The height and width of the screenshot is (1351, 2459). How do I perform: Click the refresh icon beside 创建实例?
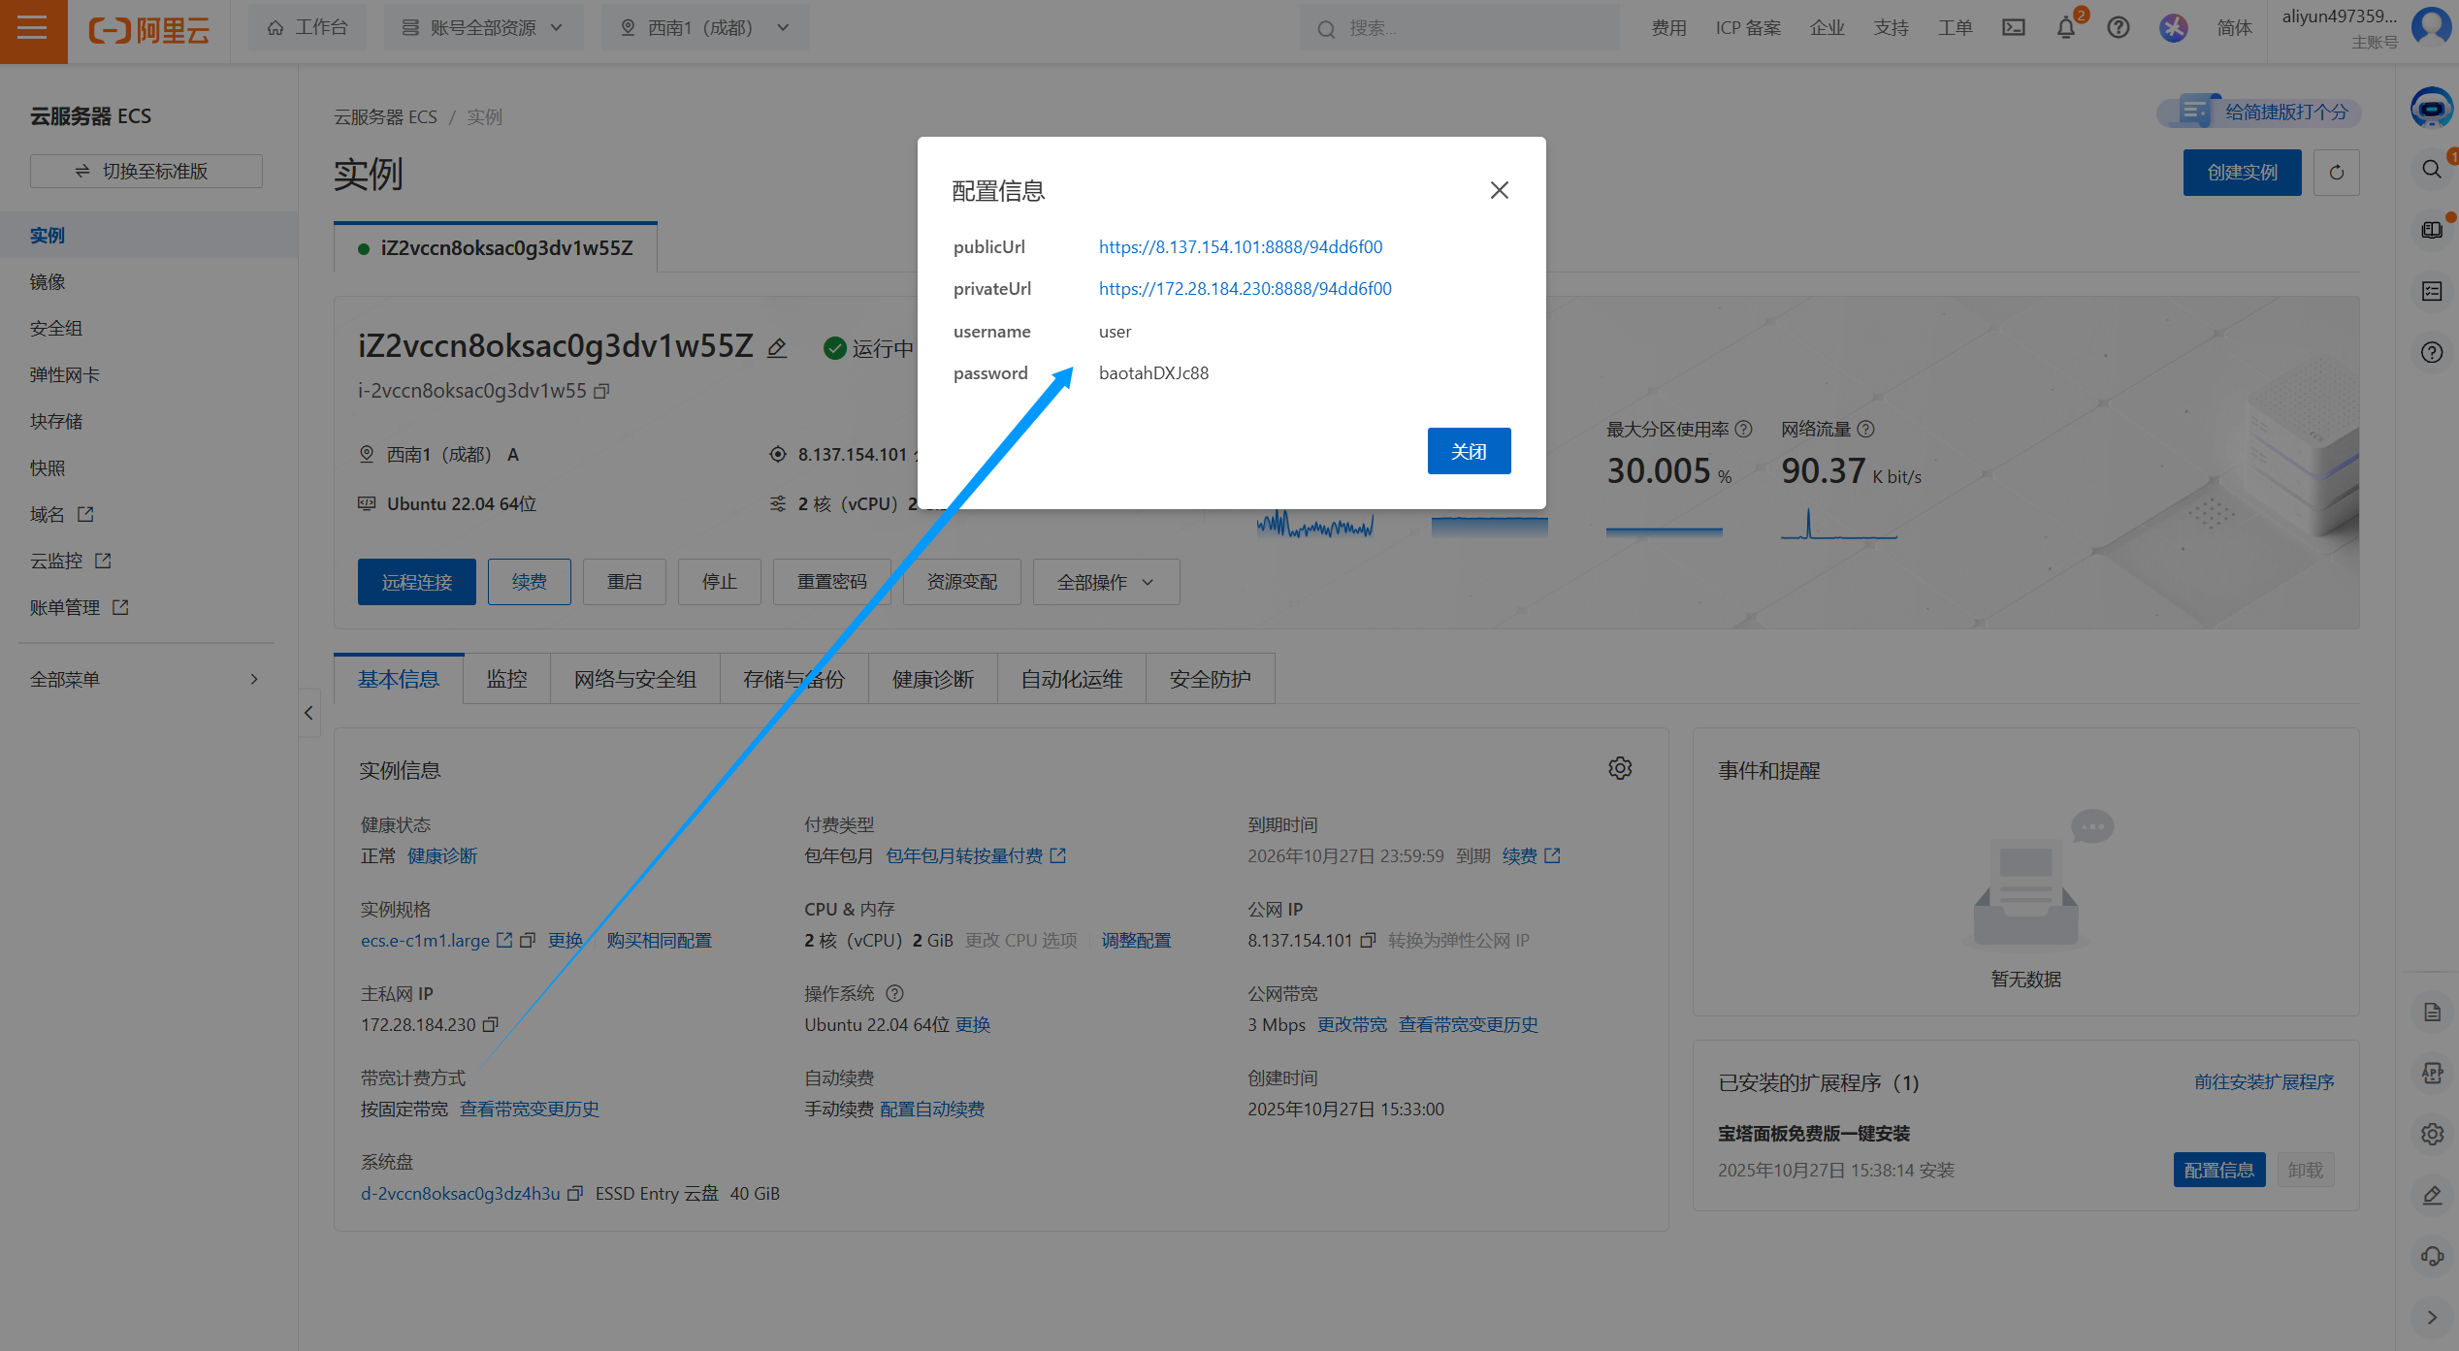2337,173
